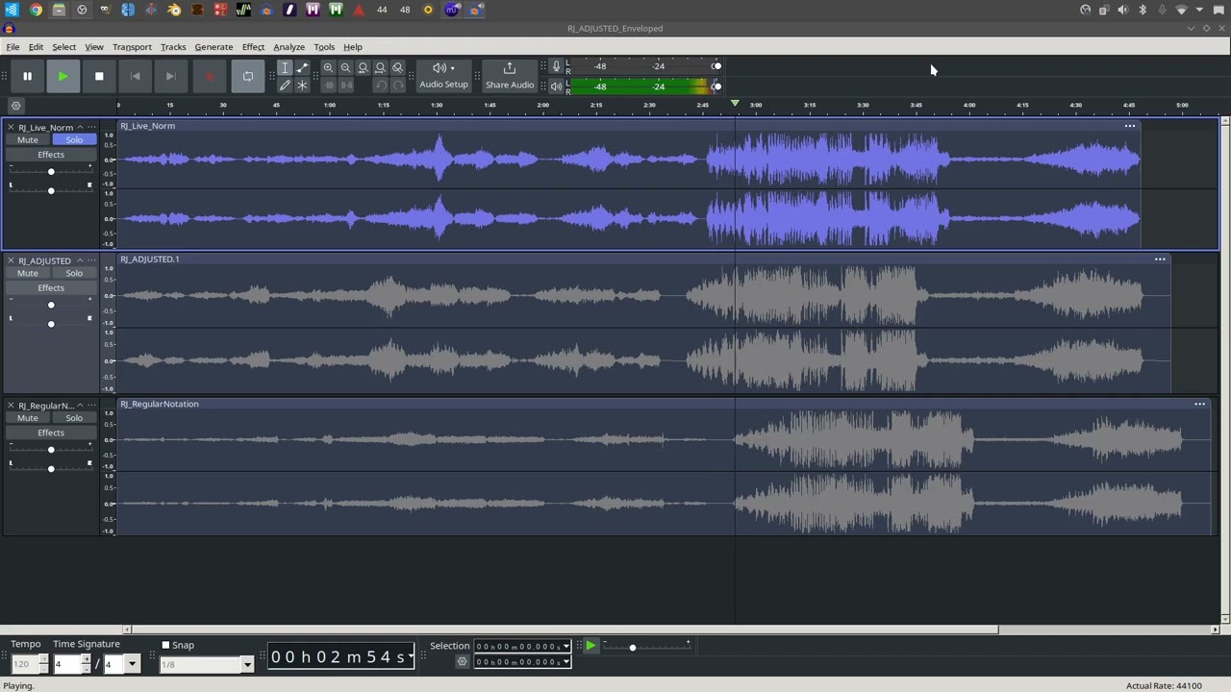Open the snap value 1/8 dropdown
The height and width of the screenshot is (692, 1231).
pyautogui.click(x=247, y=665)
